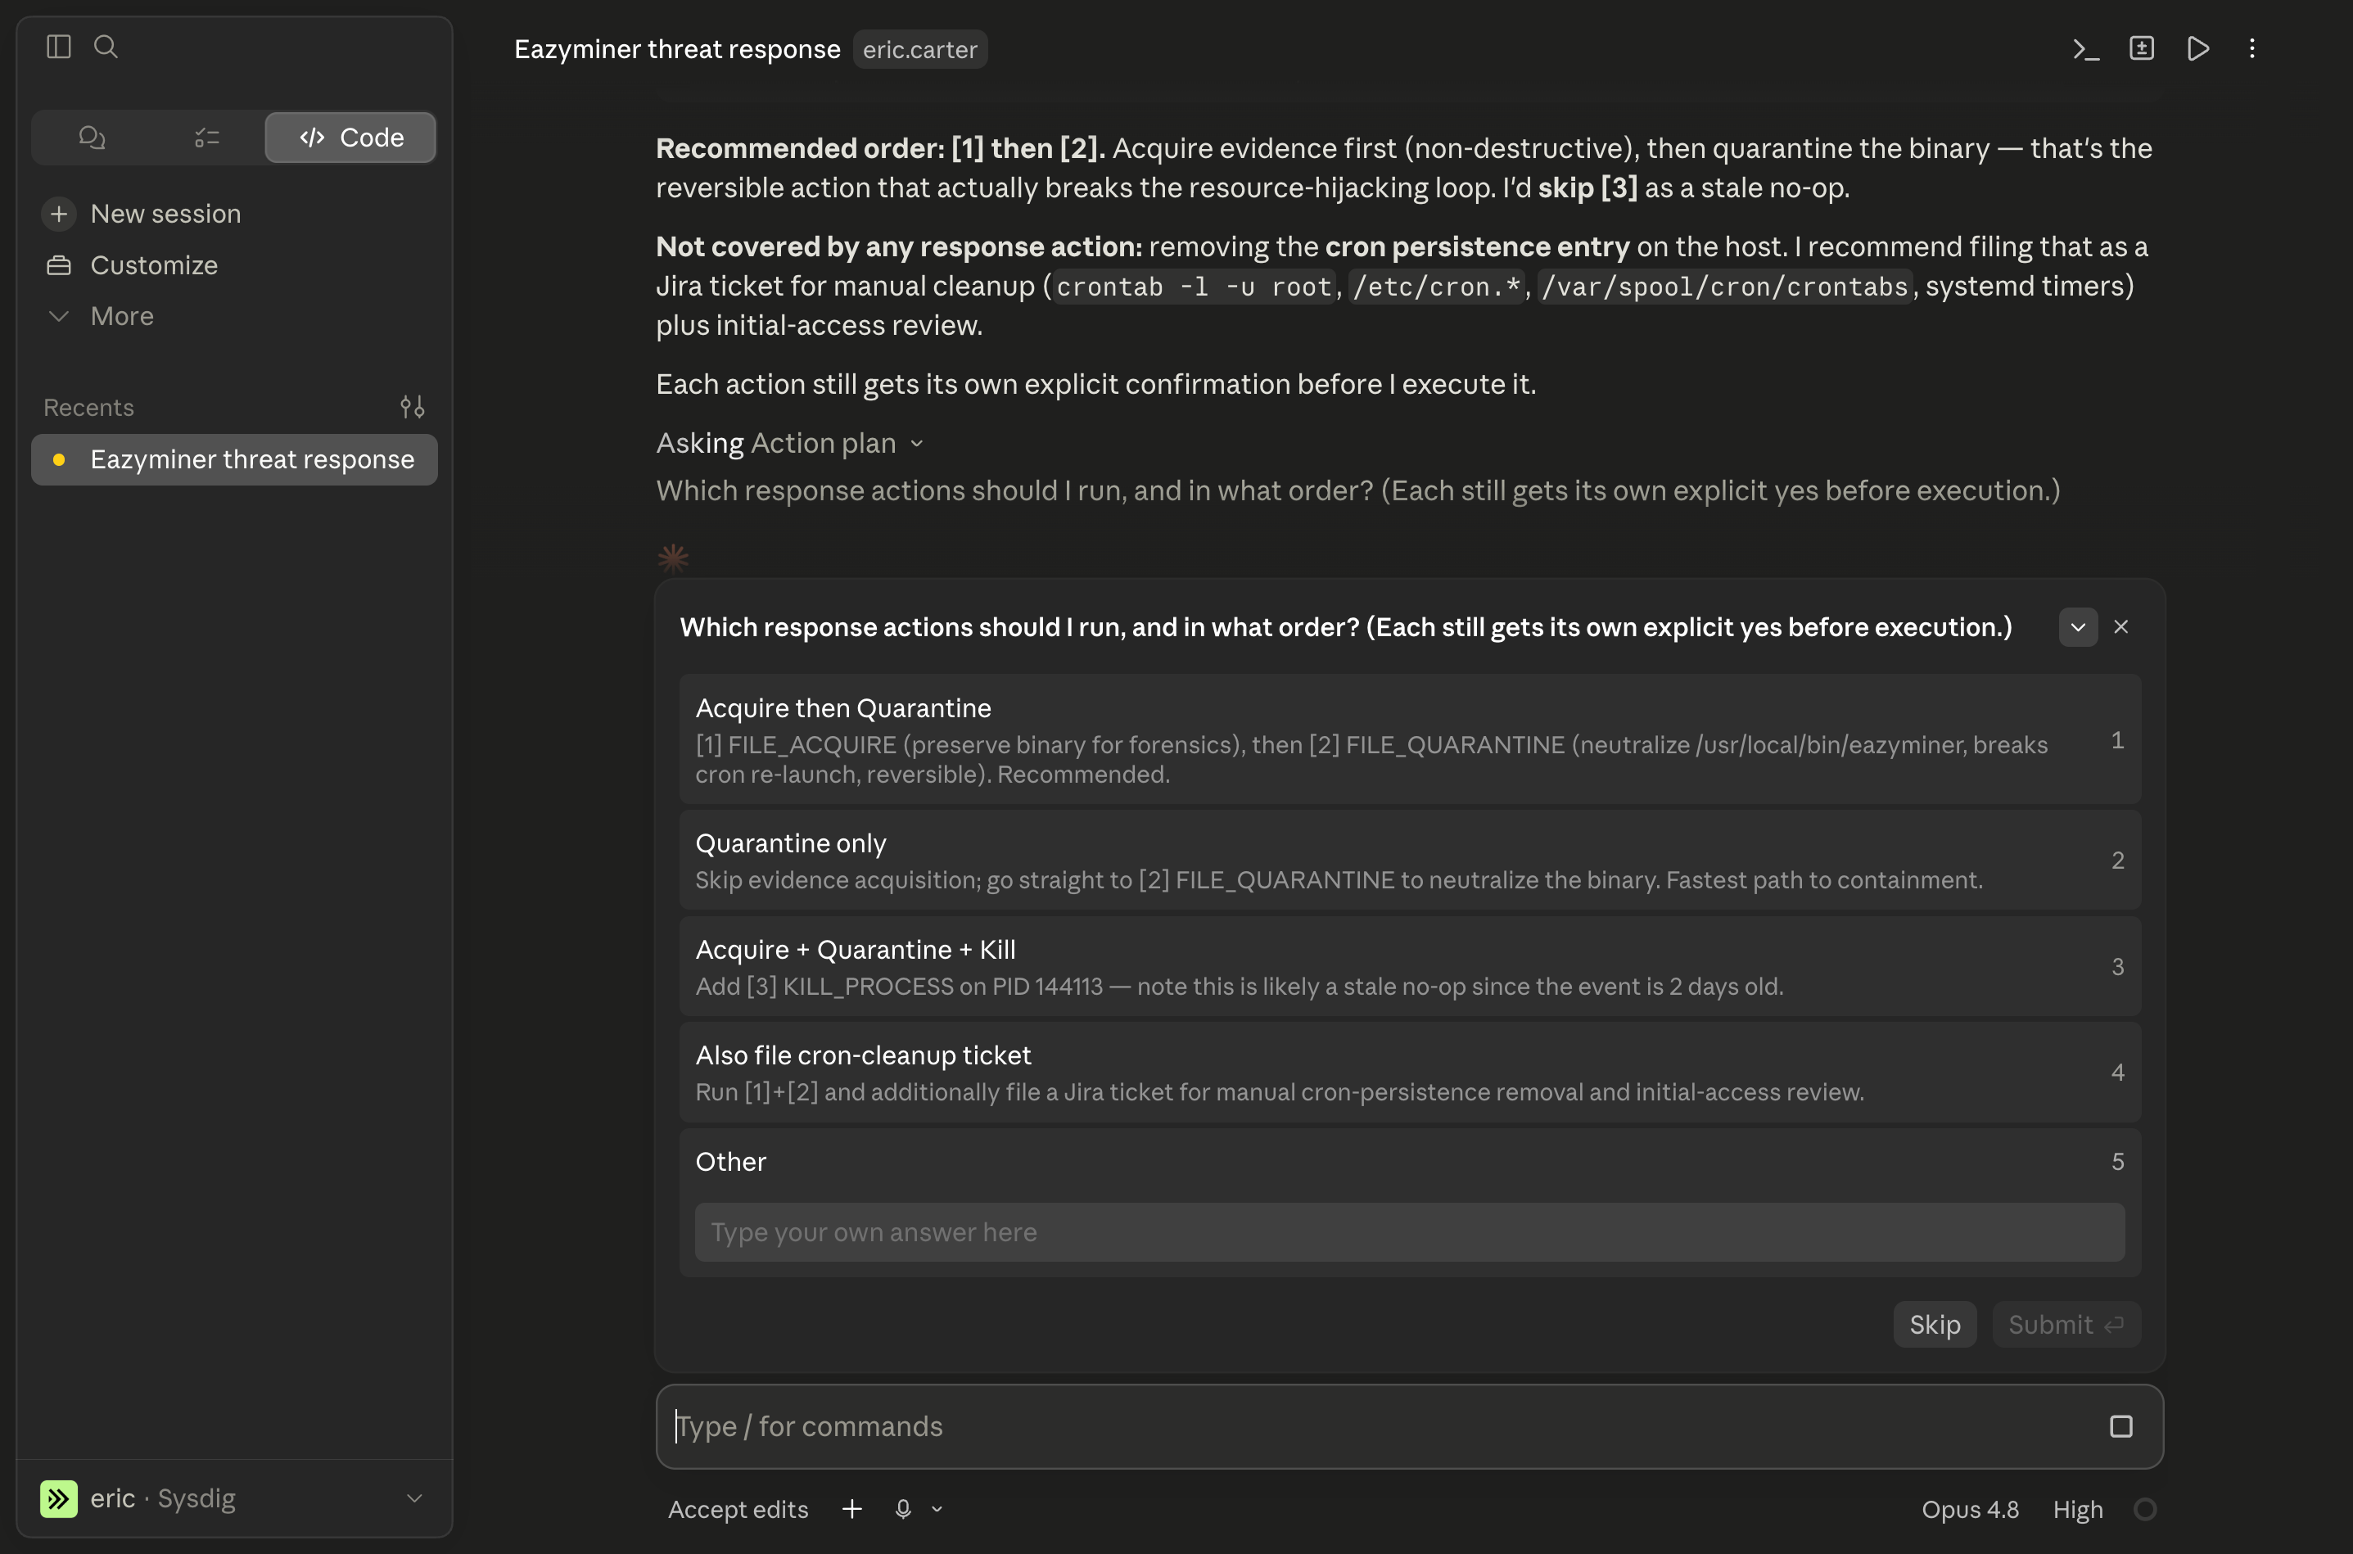Click the session title Eazyminer threat response

pyautogui.click(x=677, y=48)
